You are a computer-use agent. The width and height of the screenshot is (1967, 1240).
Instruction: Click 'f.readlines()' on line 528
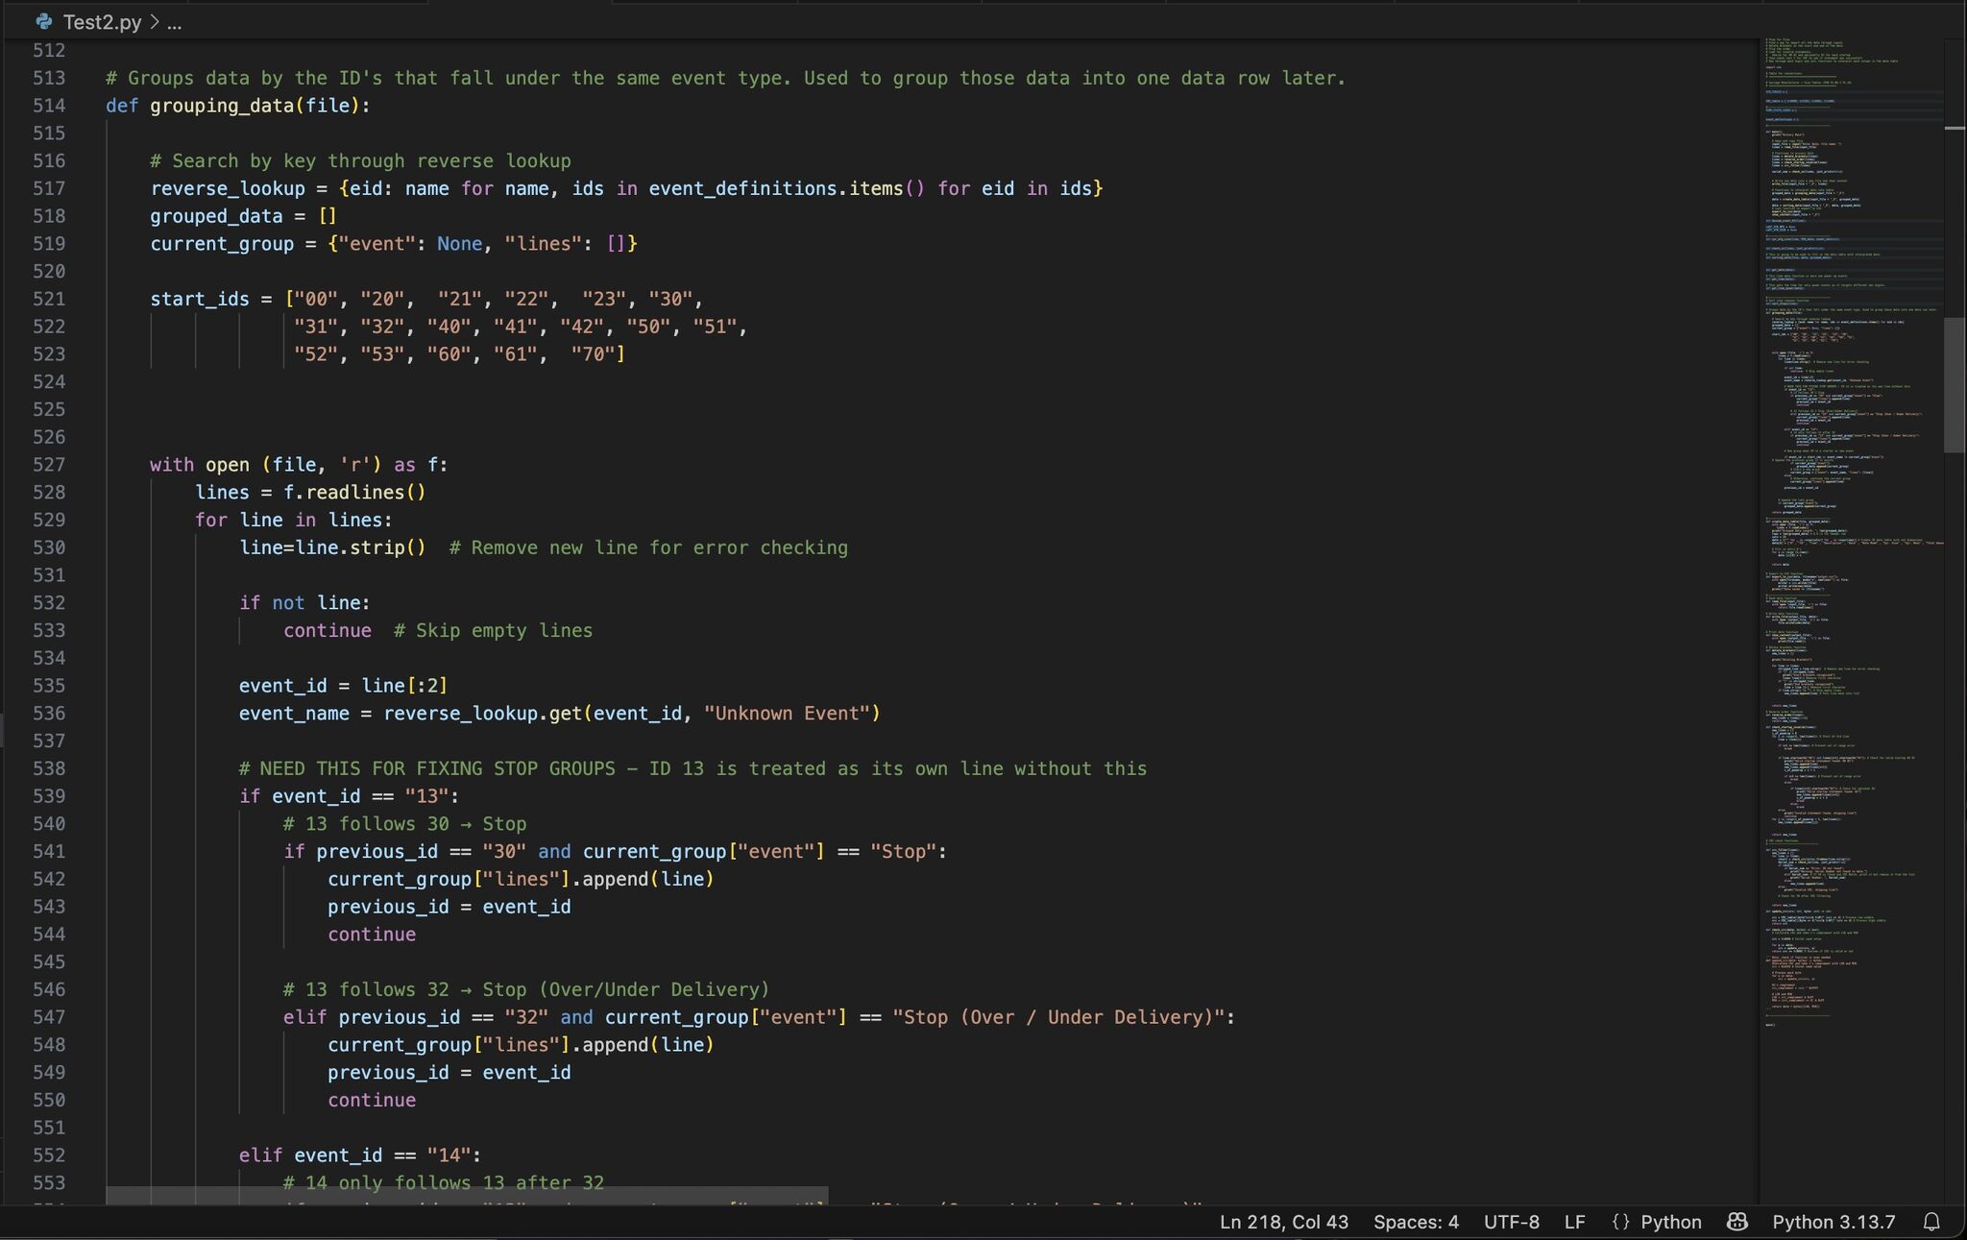click(x=354, y=493)
